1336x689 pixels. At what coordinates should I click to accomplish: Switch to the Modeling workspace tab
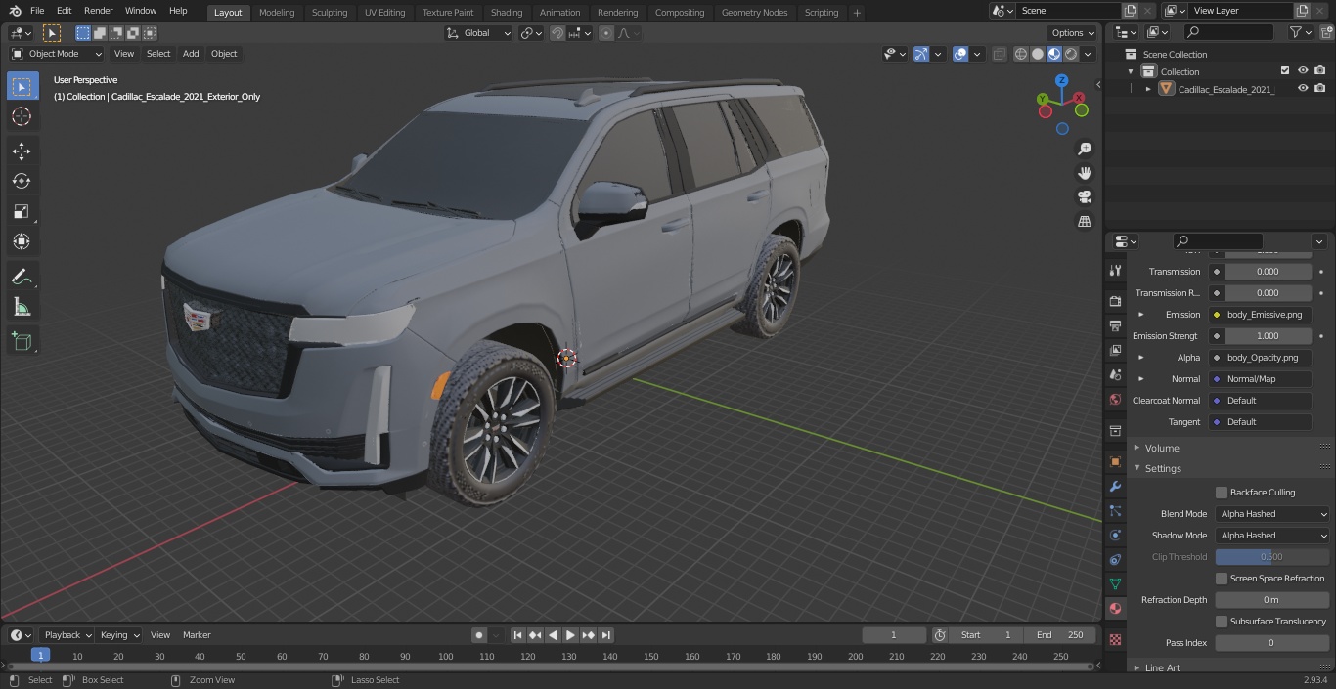(277, 13)
